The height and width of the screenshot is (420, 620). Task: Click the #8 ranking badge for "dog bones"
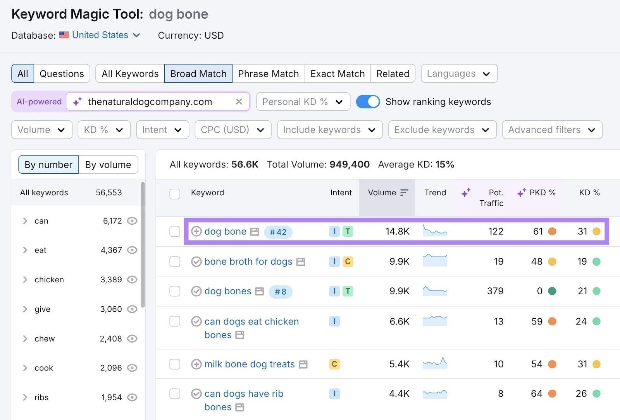pos(280,292)
